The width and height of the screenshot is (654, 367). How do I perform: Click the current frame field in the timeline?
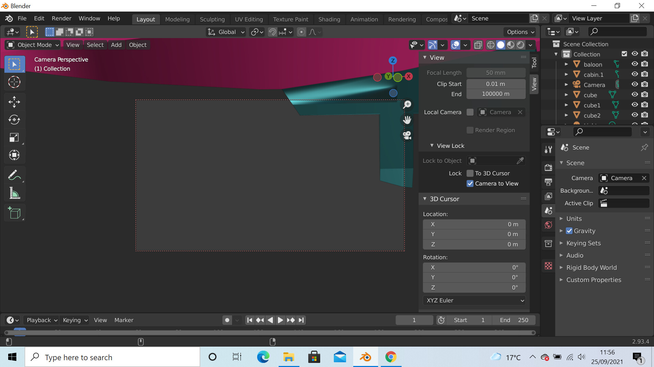tap(414, 320)
